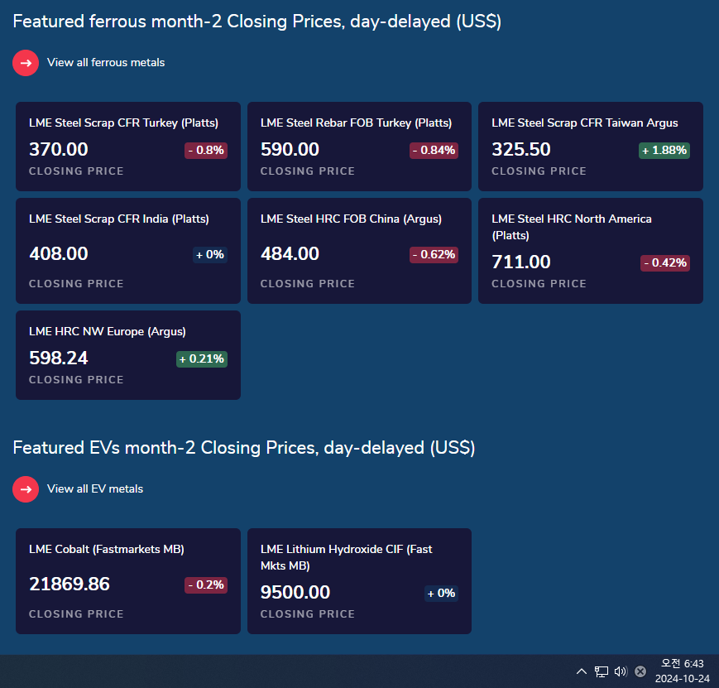Click the 325.50 closing price value
Image resolution: width=719 pixels, height=688 pixels.
click(521, 149)
